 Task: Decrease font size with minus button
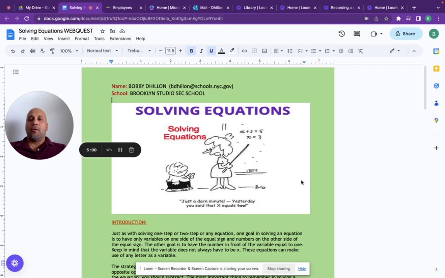pyautogui.click(x=161, y=51)
